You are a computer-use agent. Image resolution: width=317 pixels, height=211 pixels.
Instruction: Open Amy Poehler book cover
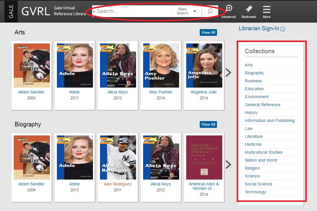[x=161, y=66]
